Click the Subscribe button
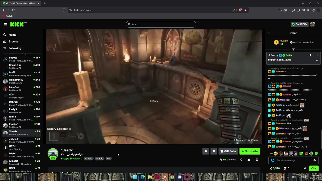This screenshot has width=322, height=181. click(250, 151)
